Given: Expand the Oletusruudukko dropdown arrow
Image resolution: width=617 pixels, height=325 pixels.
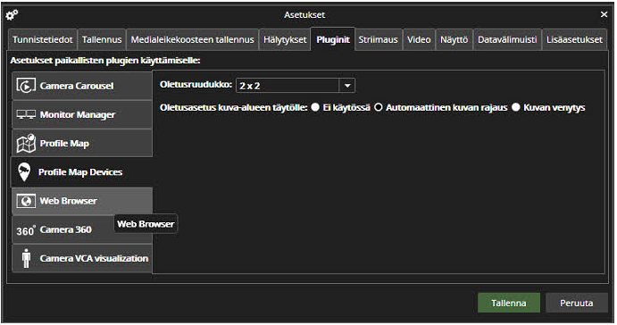Looking at the screenshot, I should pos(347,86).
